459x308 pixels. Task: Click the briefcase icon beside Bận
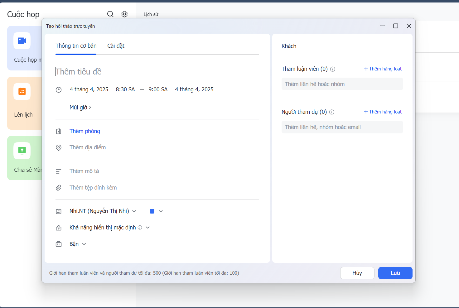[x=59, y=244]
